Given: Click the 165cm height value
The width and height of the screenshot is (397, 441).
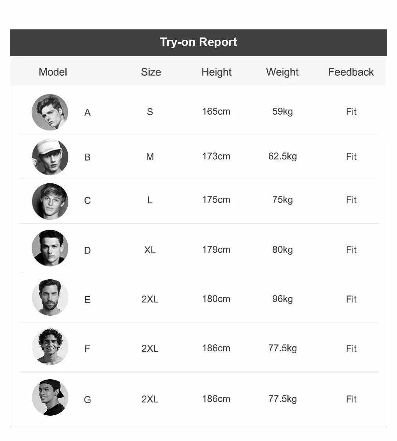Looking at the screenshot, I should (216, 111).
